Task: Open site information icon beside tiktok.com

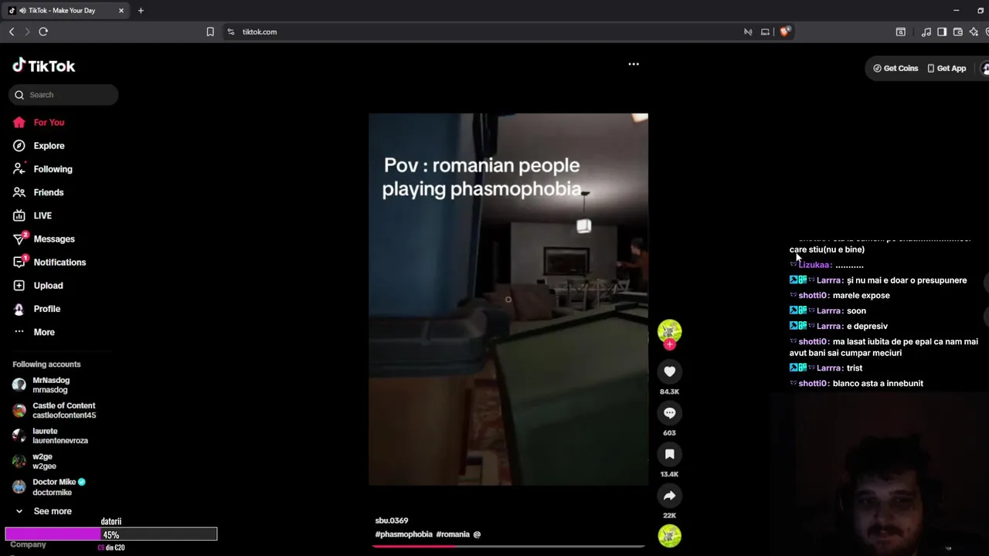Action: tap(230, 32)
